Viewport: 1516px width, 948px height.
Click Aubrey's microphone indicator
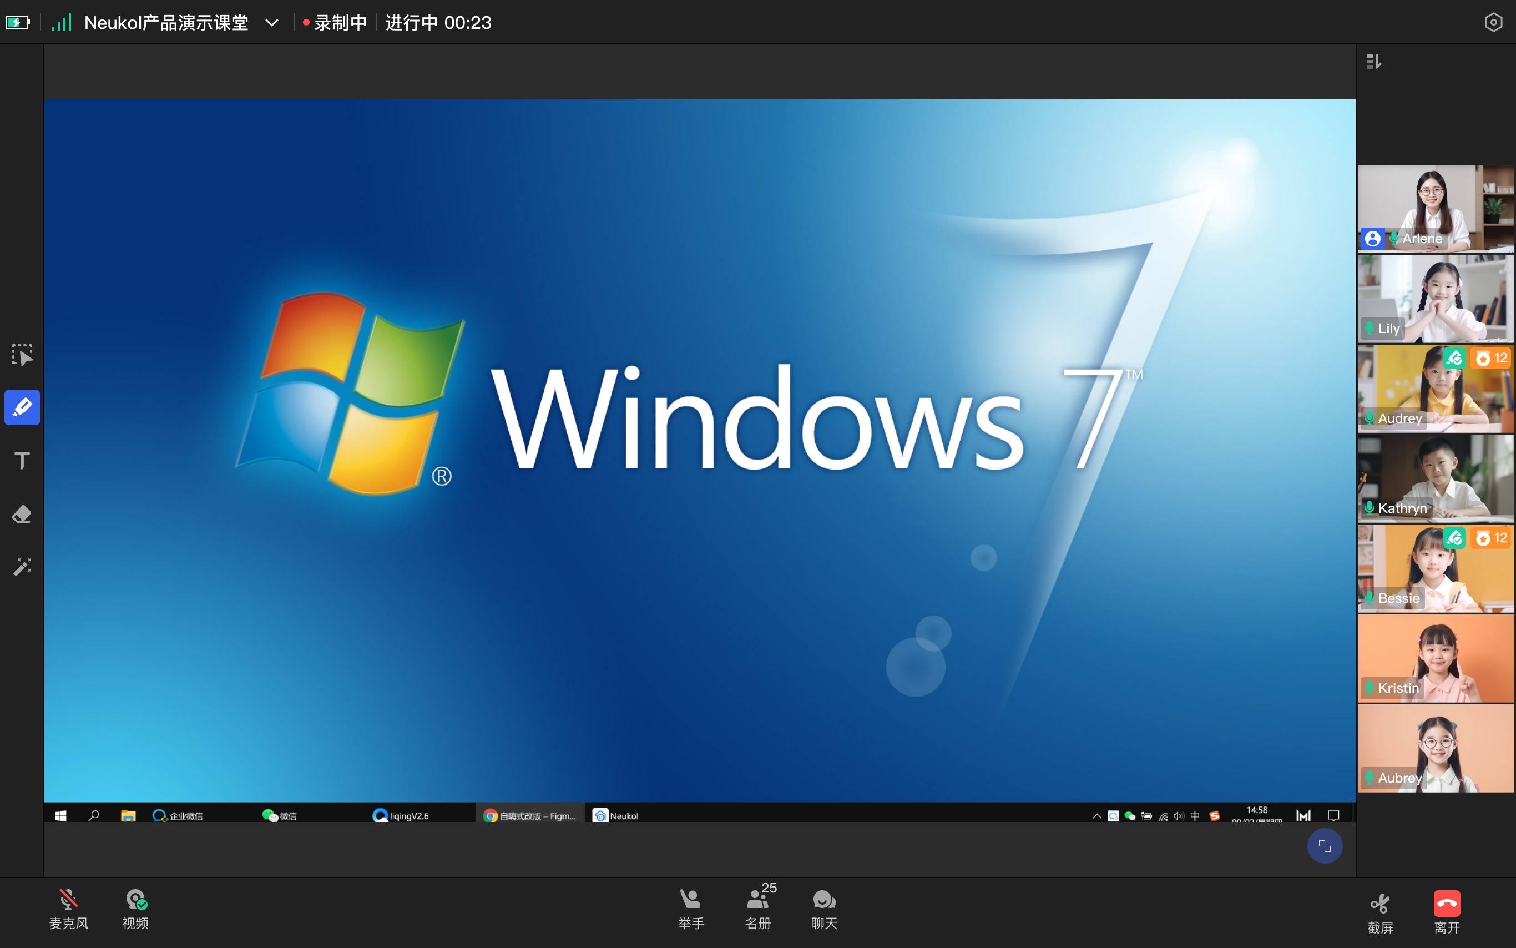(1370, 778)
